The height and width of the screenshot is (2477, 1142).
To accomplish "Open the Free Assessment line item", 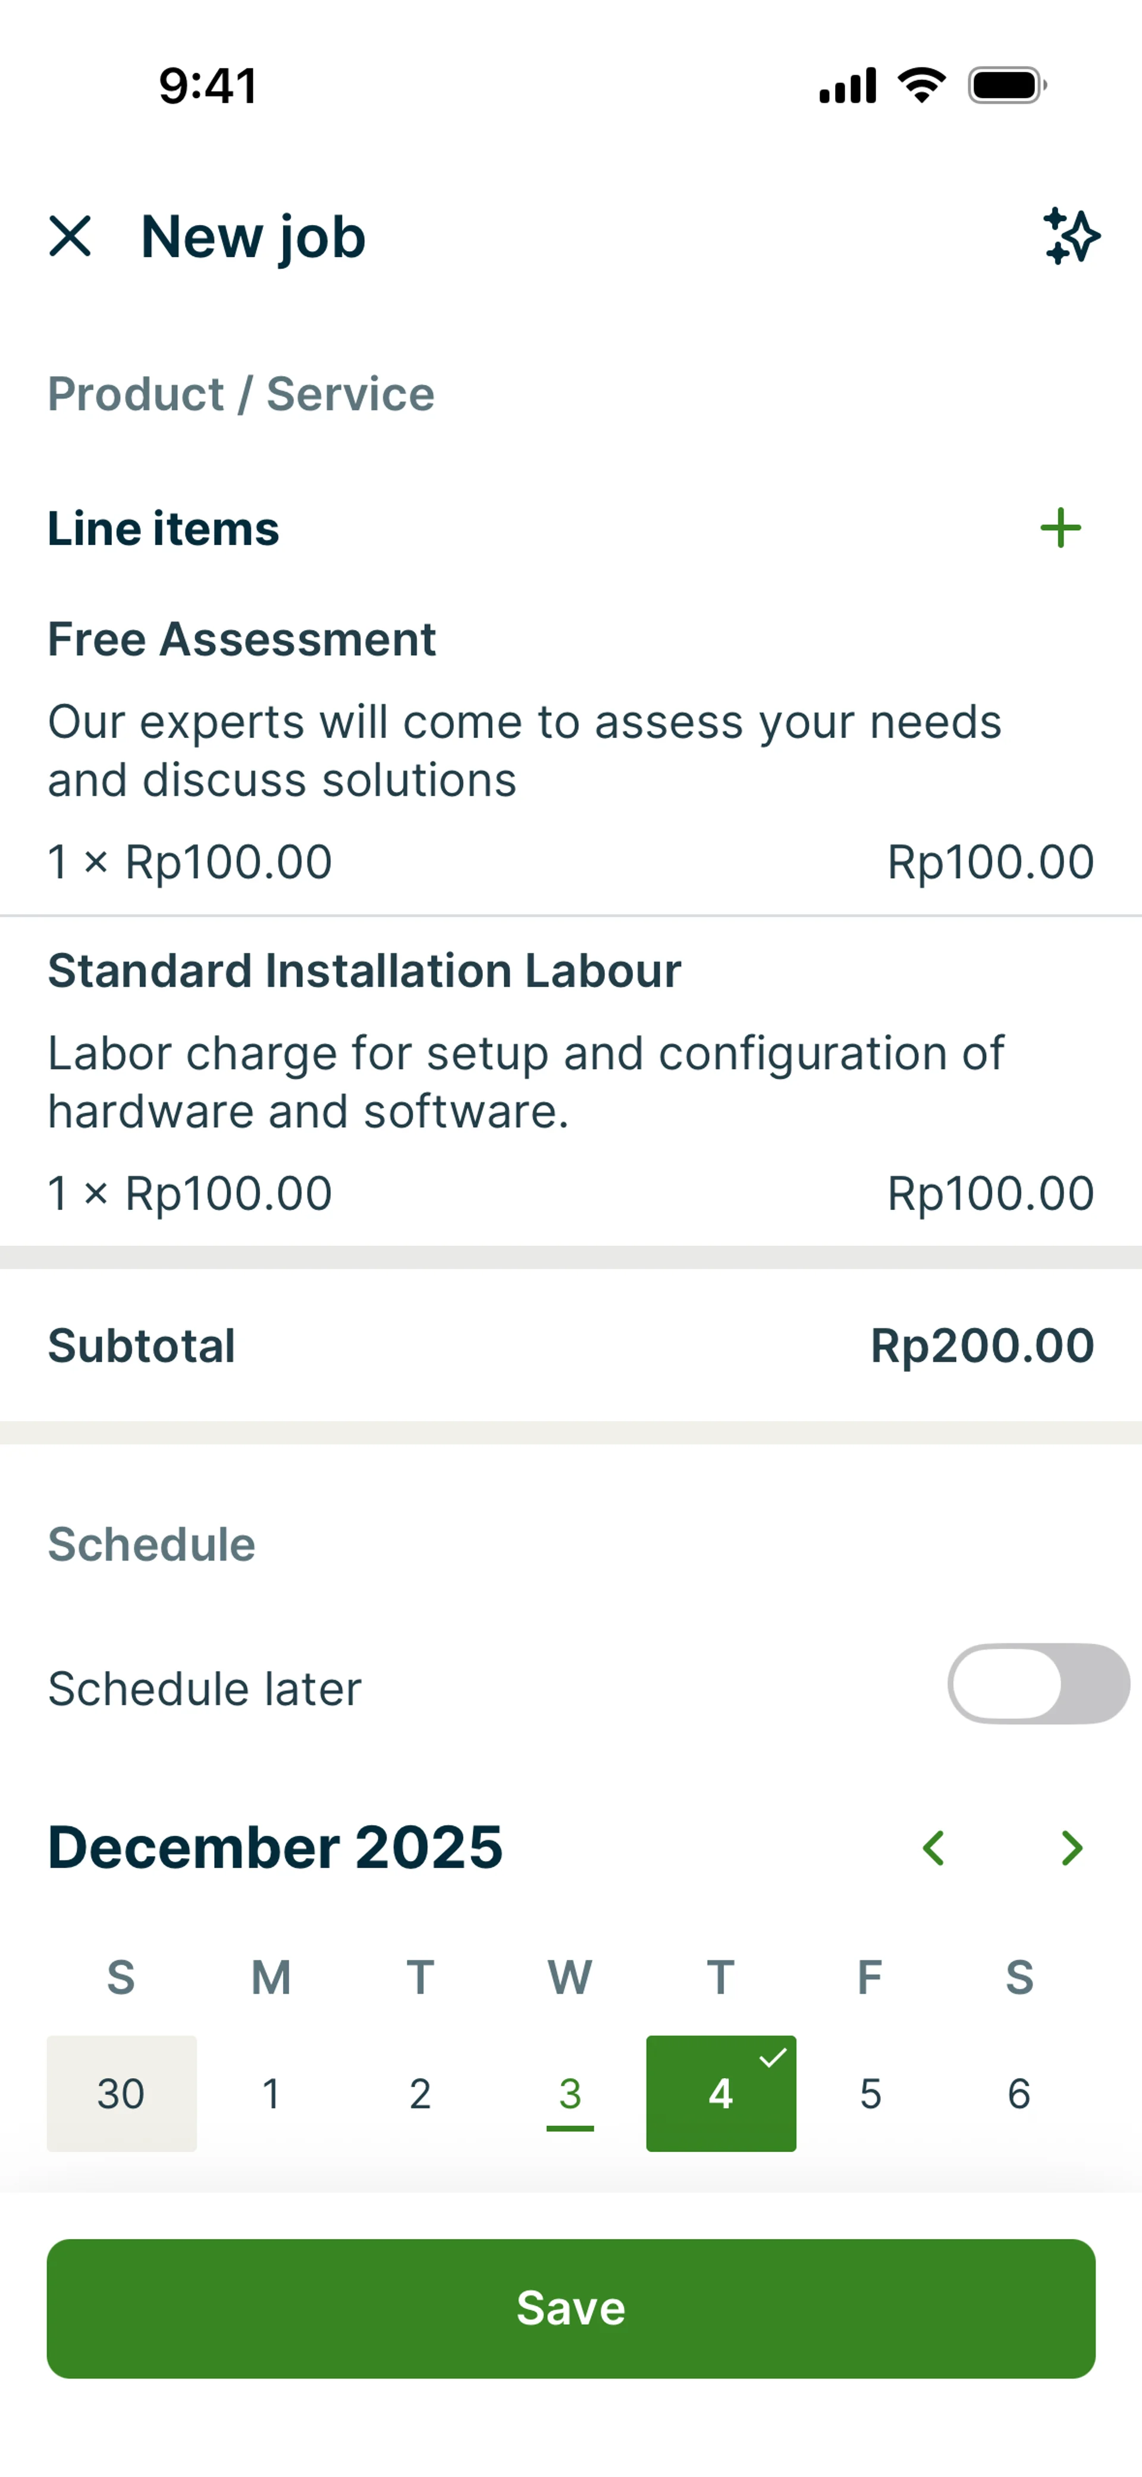I will pyautogui.click(x=571, y=750).
